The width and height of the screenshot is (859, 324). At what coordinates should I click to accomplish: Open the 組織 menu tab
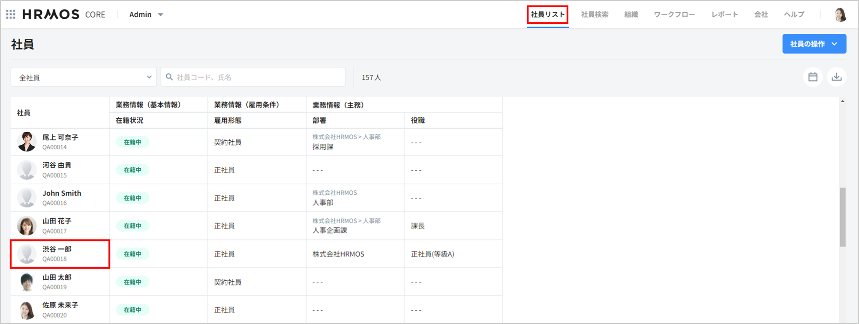[x=631, y=15]
